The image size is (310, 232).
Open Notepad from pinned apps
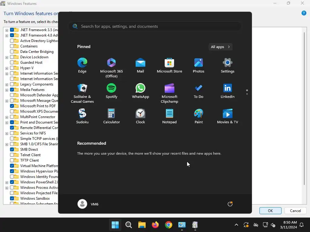pyautogui.click(x=170, y=116)
